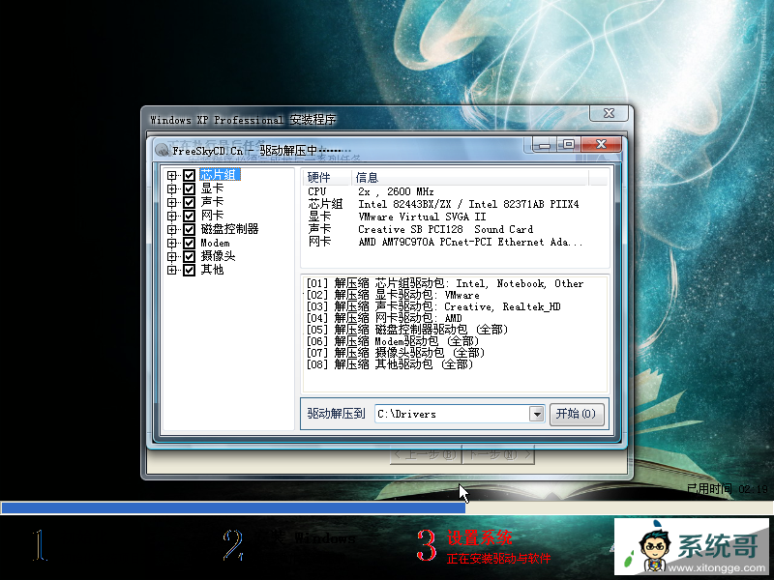Expand the 磁盘控制器 tree node
774x580 pixels.
tap(171, 229)
